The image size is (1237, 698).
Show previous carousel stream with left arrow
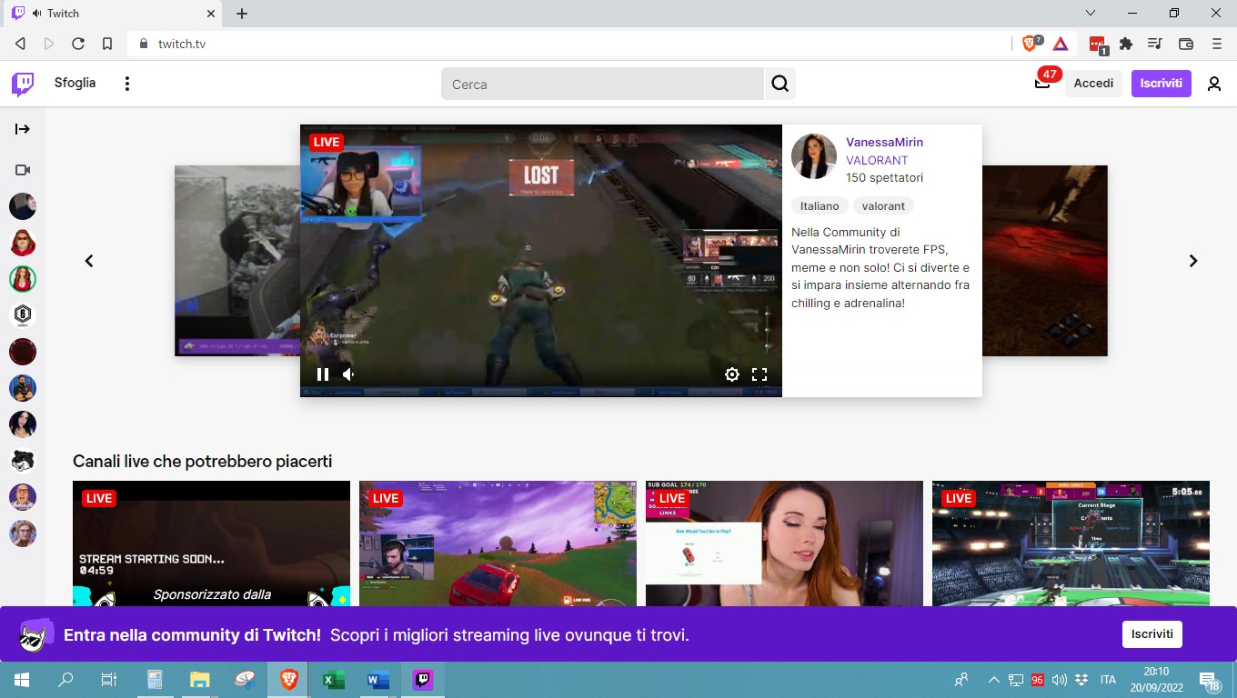[x=89, y=261]
